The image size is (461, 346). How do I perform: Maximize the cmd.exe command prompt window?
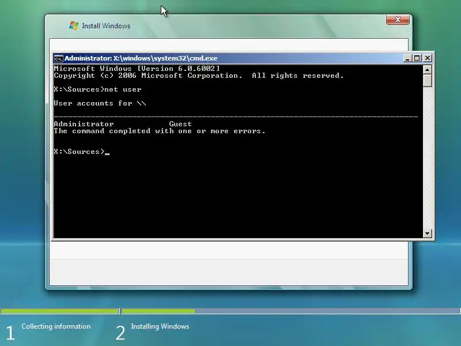tap(417, 58)
